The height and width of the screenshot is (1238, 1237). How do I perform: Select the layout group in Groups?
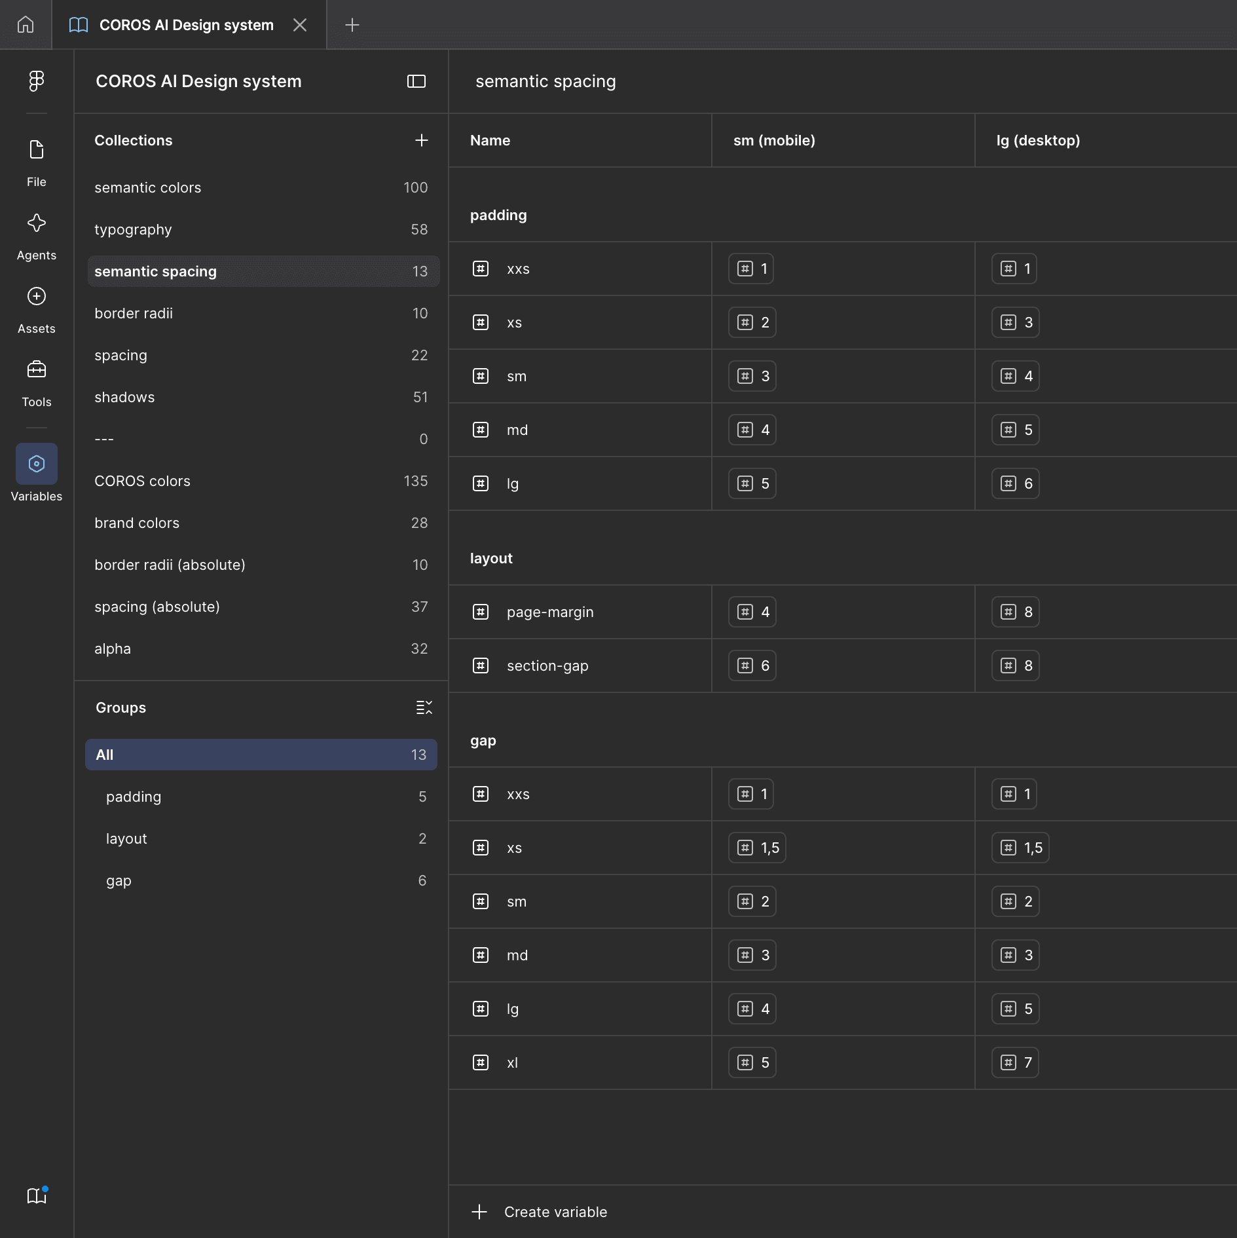pyautogui.click(x=261, y=838)
